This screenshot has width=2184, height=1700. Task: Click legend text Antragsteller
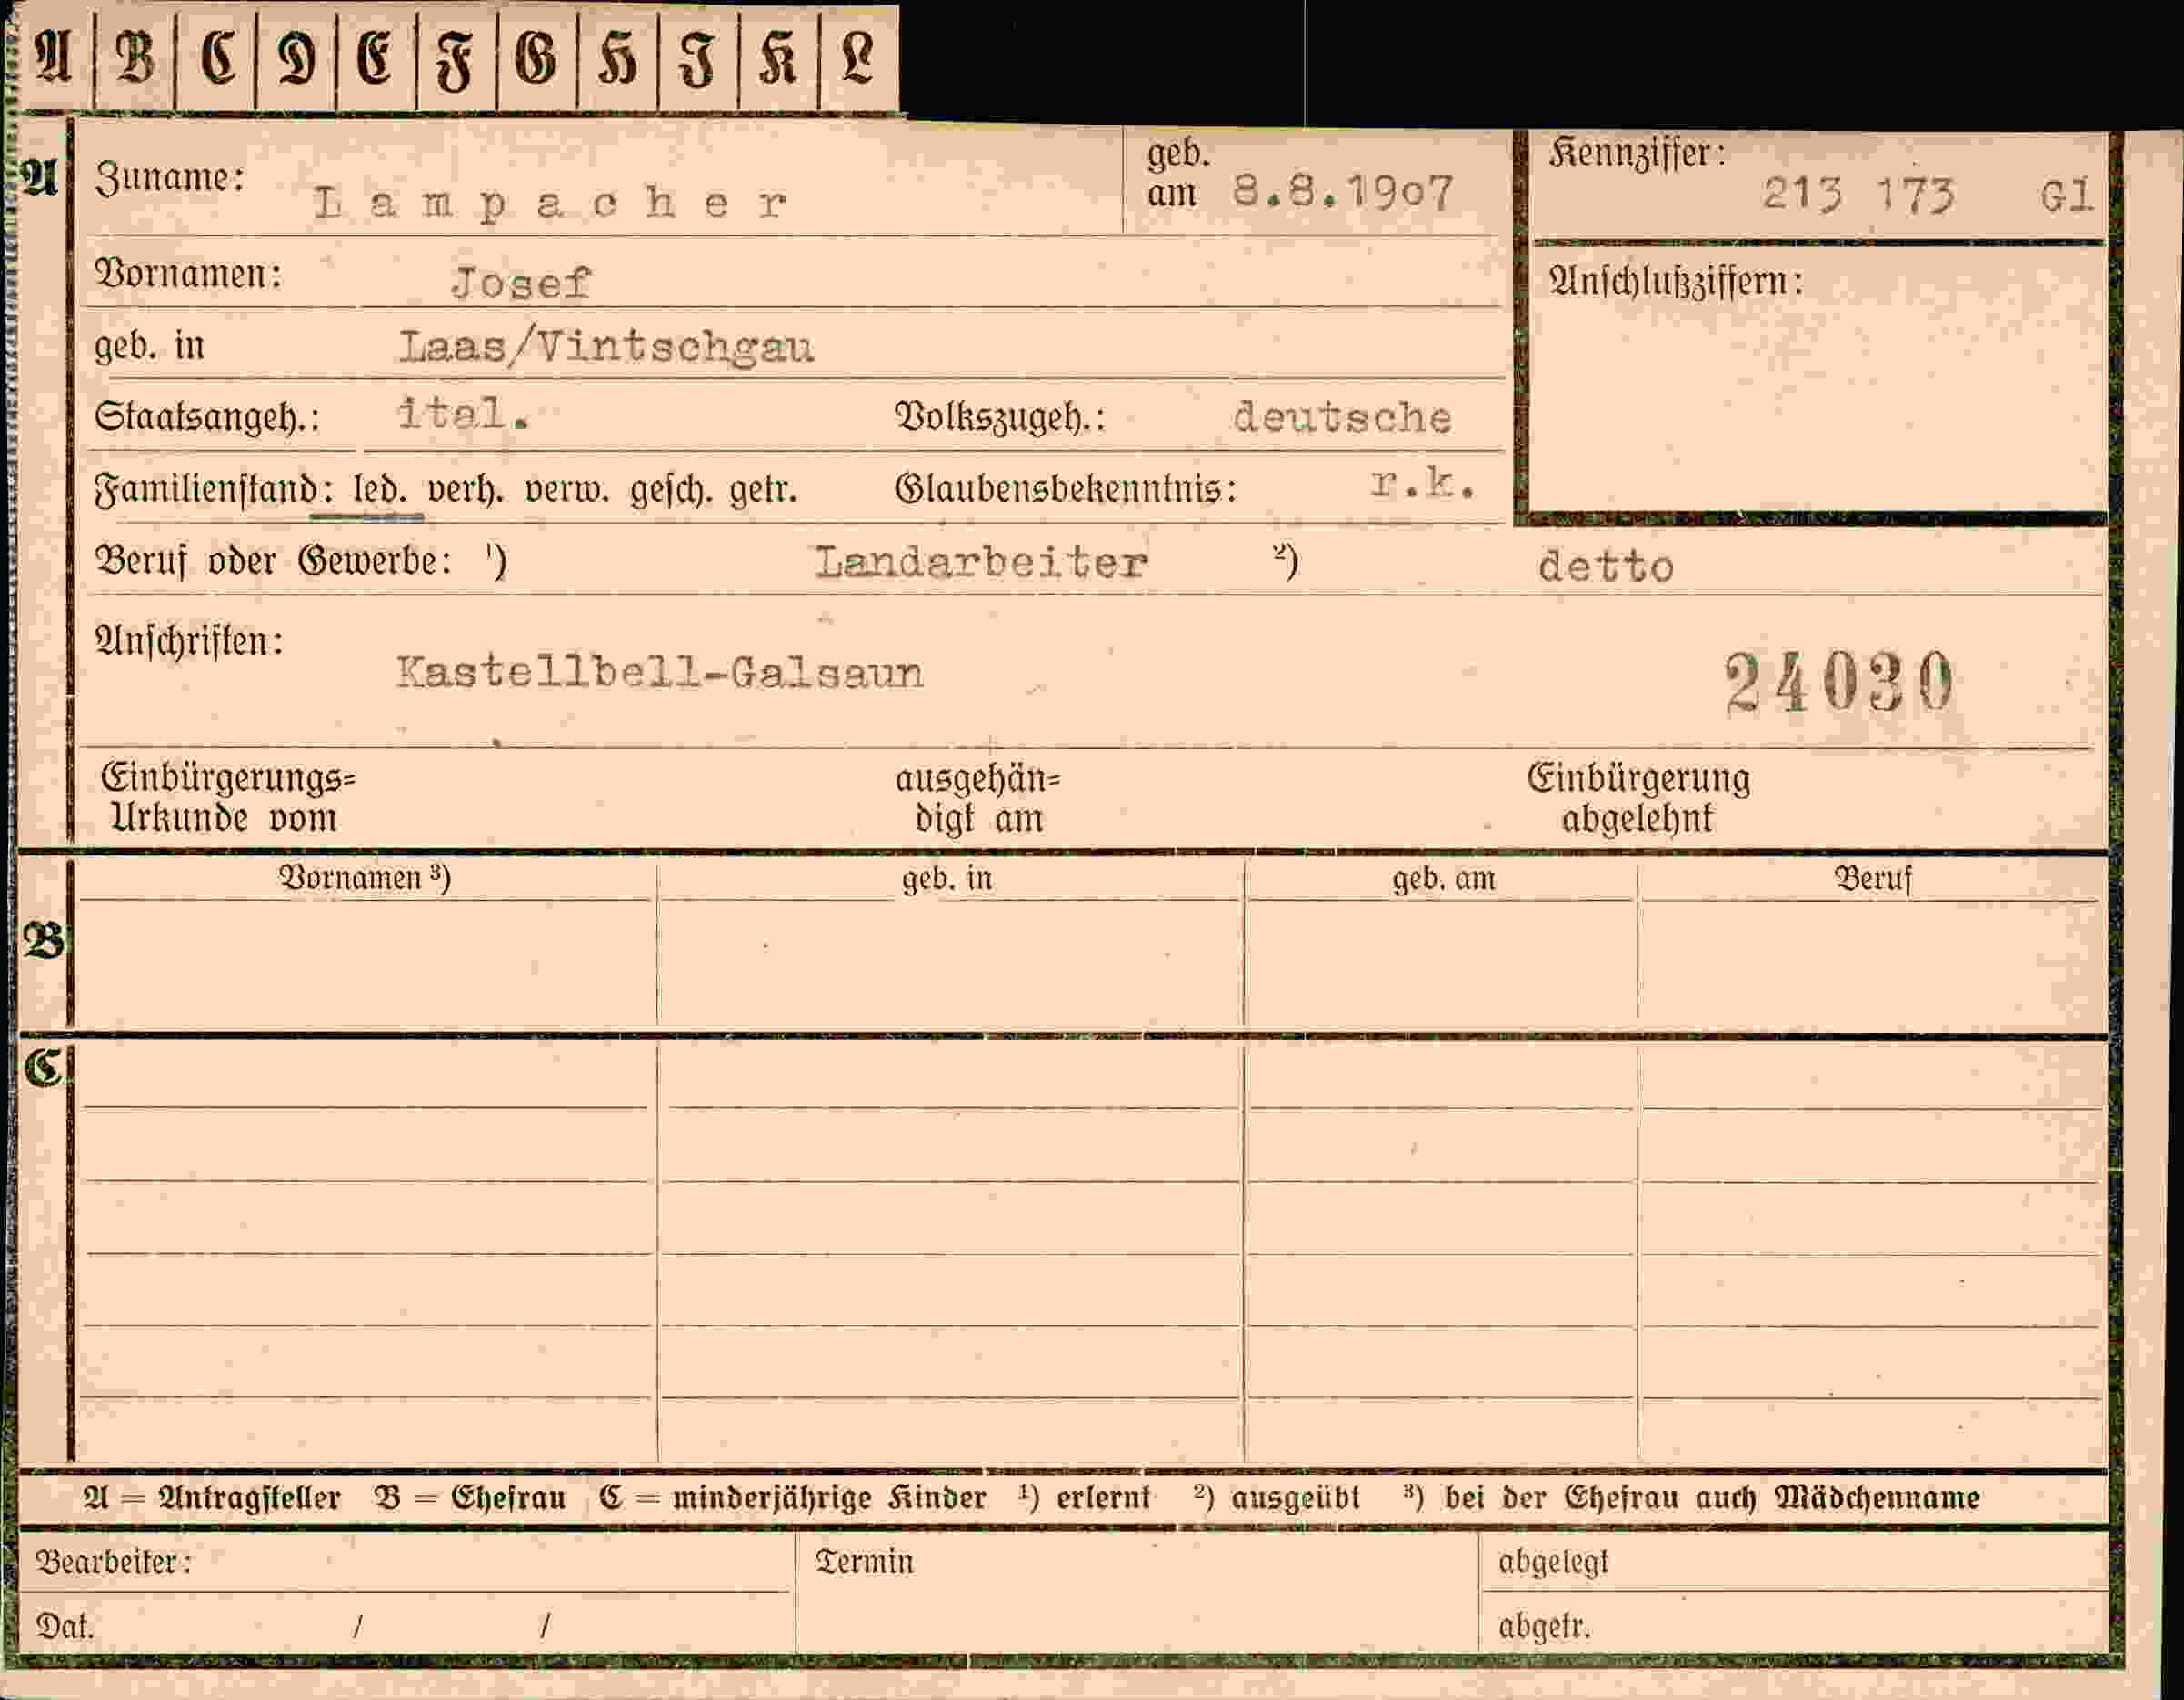pos(249,1498)
